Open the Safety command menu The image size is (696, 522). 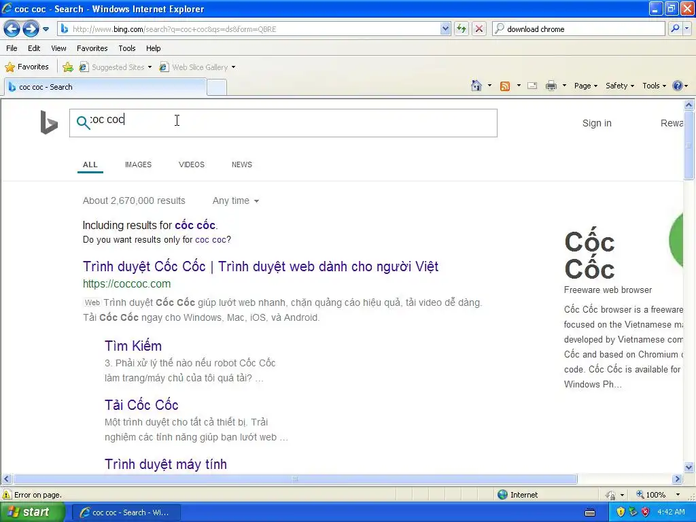point(620,86)
